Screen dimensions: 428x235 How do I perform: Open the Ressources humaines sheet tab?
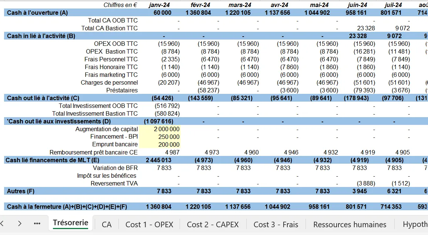[350, 224]
